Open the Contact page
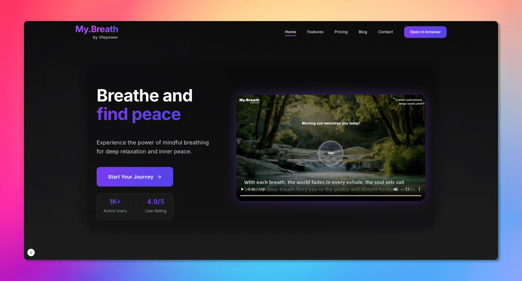This screenshot has height=281, width=522. (x=385, y=32)
